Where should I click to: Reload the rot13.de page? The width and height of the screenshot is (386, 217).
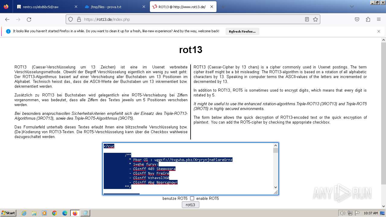(29, 19)
